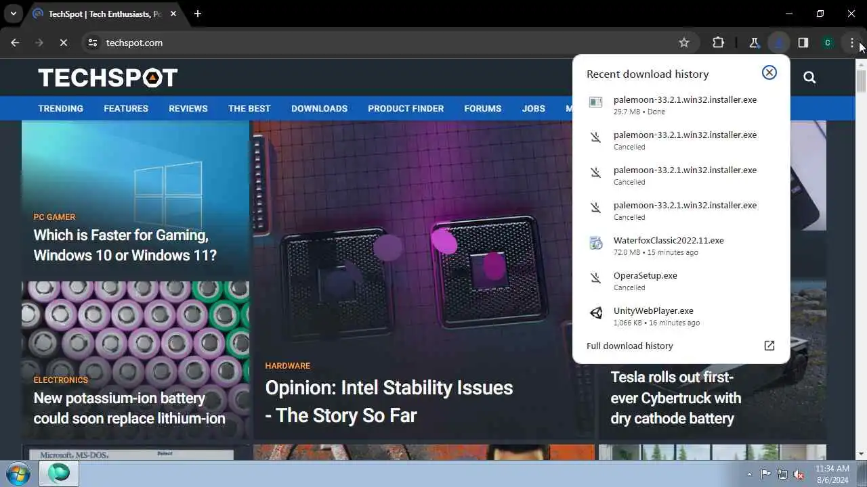867x487 pixels.
Task: Open the Chrome profile avatar
Action: click(x=827, y=43)
